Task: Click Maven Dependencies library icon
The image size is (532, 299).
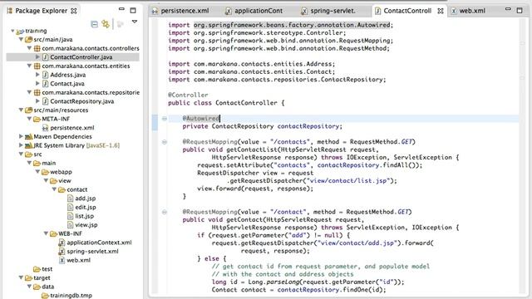Action: pos(29,136)
